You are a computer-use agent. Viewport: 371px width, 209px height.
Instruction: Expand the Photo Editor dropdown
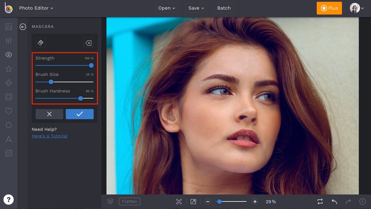point(36,8)
